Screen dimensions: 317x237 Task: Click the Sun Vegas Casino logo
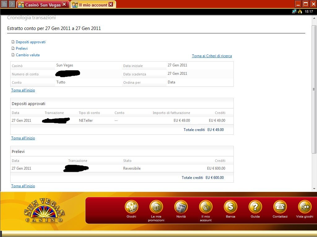click(44, 210)
